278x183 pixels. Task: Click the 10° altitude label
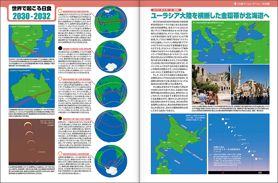[x=211, y=155]
